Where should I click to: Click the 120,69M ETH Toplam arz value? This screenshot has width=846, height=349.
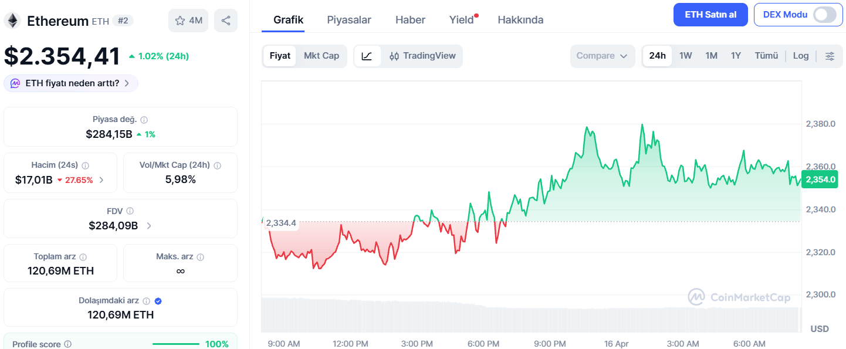pyautogui.click(x=60, y=271)
